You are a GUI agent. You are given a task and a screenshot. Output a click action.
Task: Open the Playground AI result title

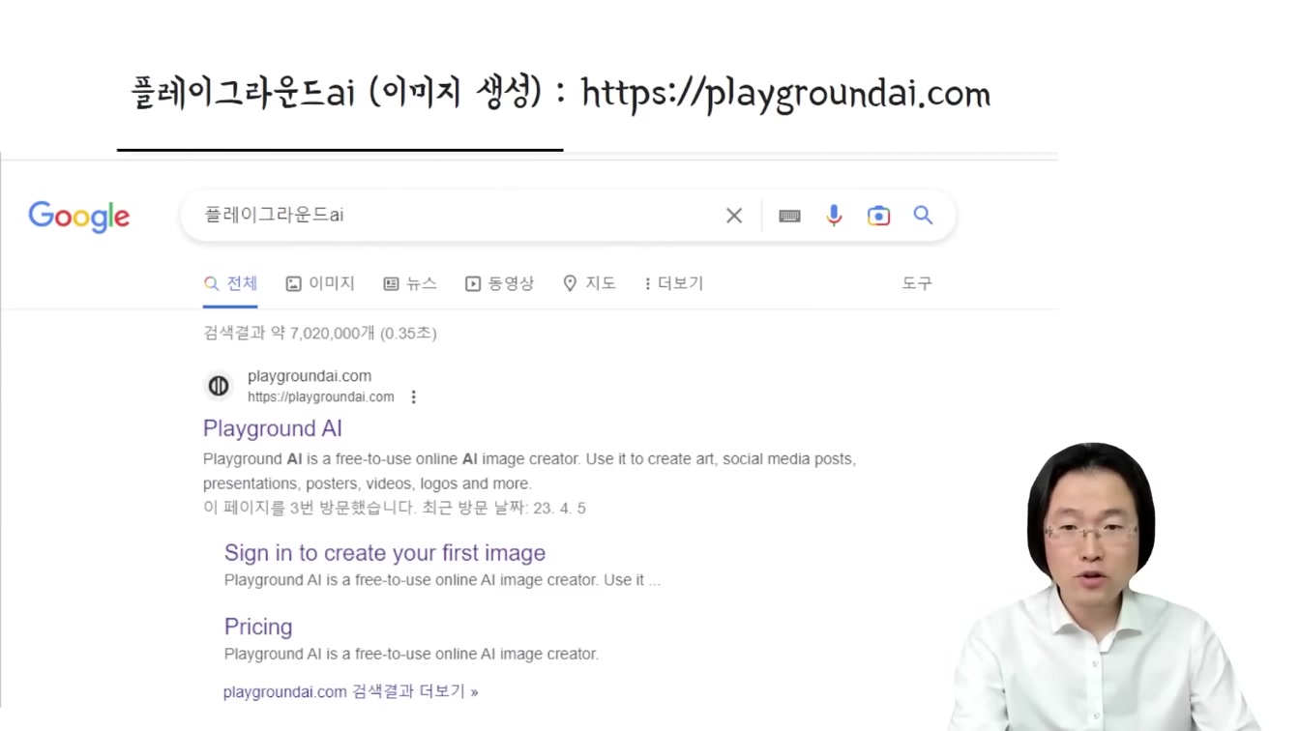click(x=273, y=428)
